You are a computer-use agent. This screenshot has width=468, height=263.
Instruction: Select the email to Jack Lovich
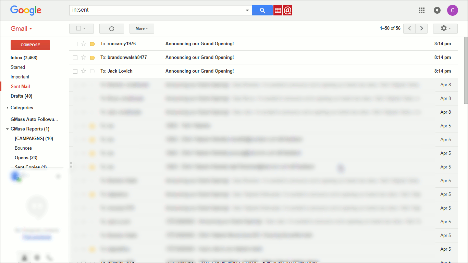click(75, 71)
